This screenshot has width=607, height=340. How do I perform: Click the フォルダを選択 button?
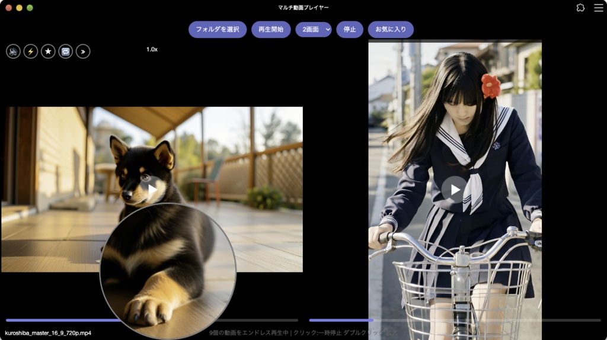[x=218, y=30]
